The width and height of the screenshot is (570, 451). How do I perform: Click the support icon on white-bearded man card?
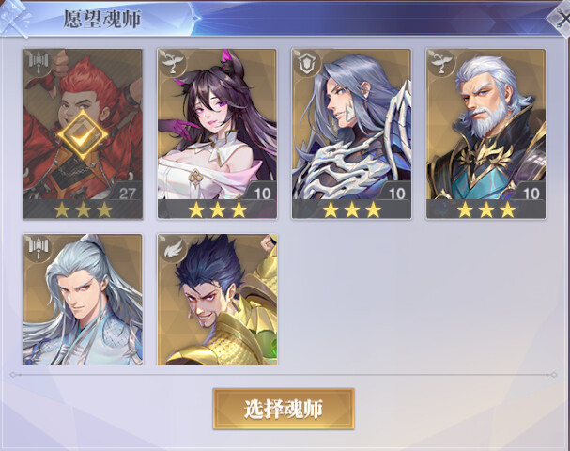point(441,63)
